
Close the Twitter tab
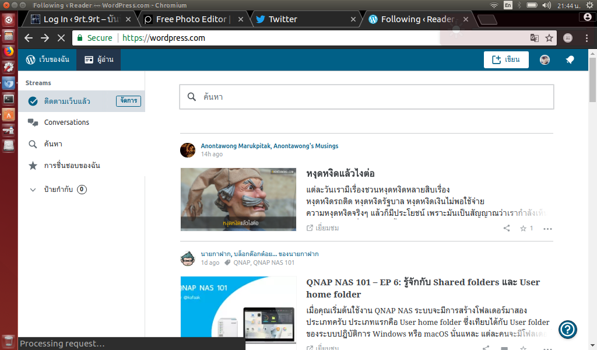(353, 19)
